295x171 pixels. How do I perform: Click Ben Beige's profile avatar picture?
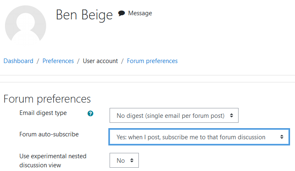click(26, 25)
